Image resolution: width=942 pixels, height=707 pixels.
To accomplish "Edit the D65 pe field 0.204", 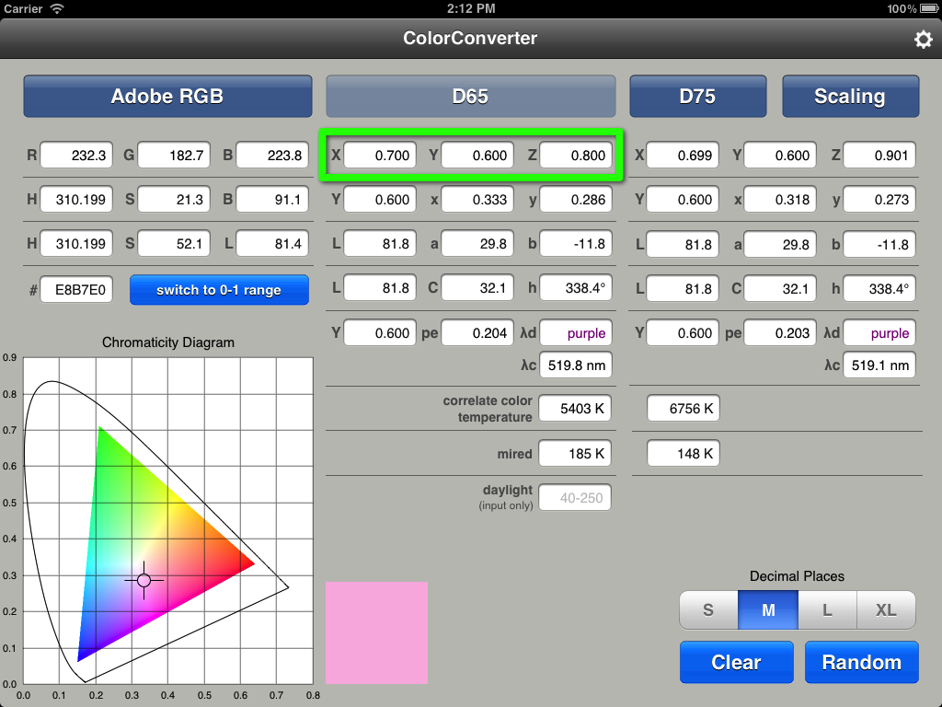I will 477,332.
